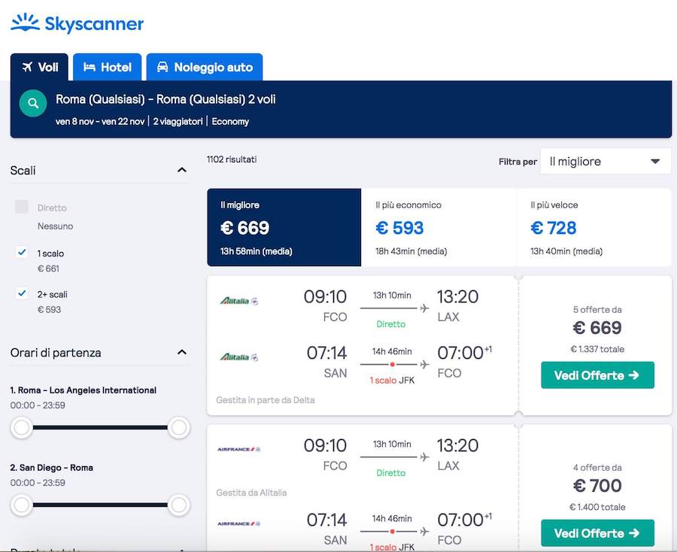677x552 pixels.
Task: Open the Il migliore sort dropdown
Action: click(606, 162)
